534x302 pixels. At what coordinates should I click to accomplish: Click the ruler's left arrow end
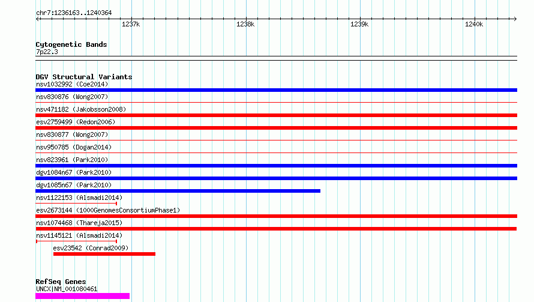coord(37,19)
